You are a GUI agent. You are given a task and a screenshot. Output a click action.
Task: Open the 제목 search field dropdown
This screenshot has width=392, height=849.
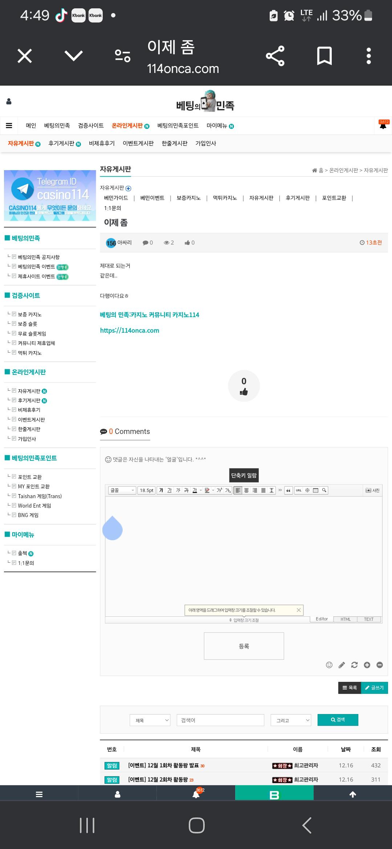[150, 720]
